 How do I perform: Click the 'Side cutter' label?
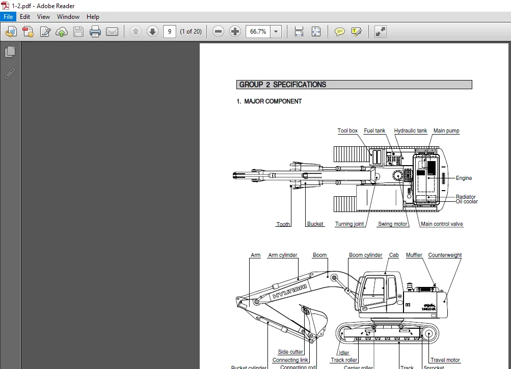290,352
